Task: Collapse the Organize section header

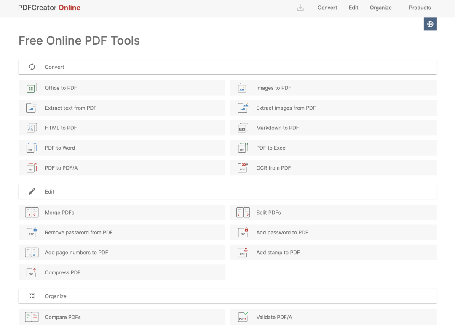Action: click(227, 296)
